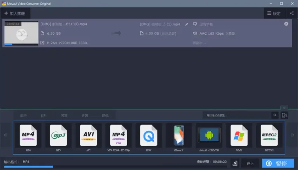This screenshot has height=170, width=298.
Task: Open the 設定 settings menu
Action: pos(274,13)
